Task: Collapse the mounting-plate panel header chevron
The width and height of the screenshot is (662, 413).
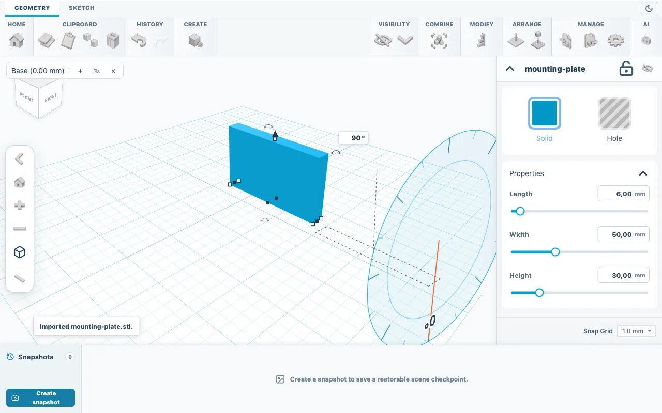Action: pos(510,69)
